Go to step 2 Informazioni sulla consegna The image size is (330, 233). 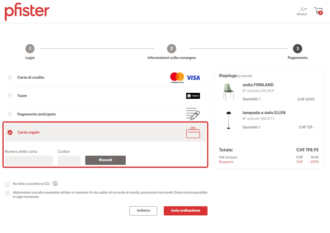click(171, 49)
